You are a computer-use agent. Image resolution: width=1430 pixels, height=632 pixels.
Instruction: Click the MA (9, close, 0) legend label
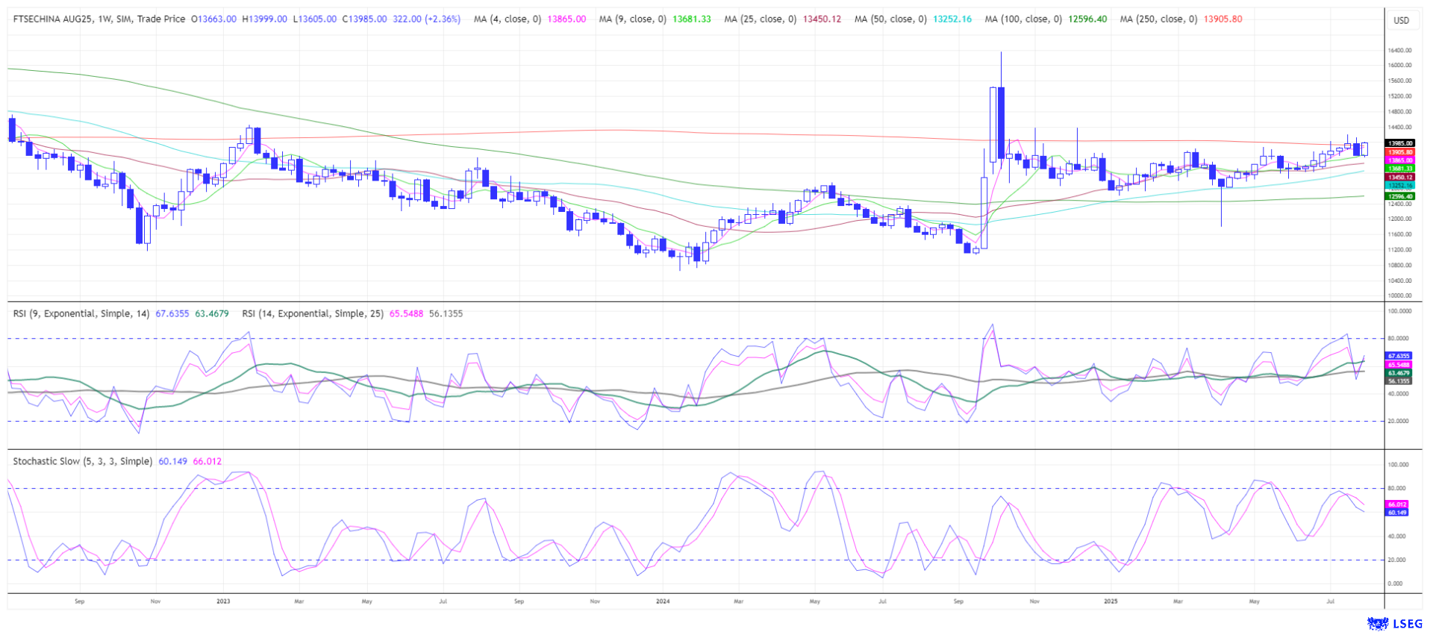[632, 19]
